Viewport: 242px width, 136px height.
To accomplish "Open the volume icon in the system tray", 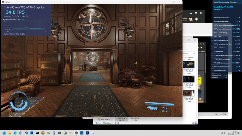I will (225, 133).
